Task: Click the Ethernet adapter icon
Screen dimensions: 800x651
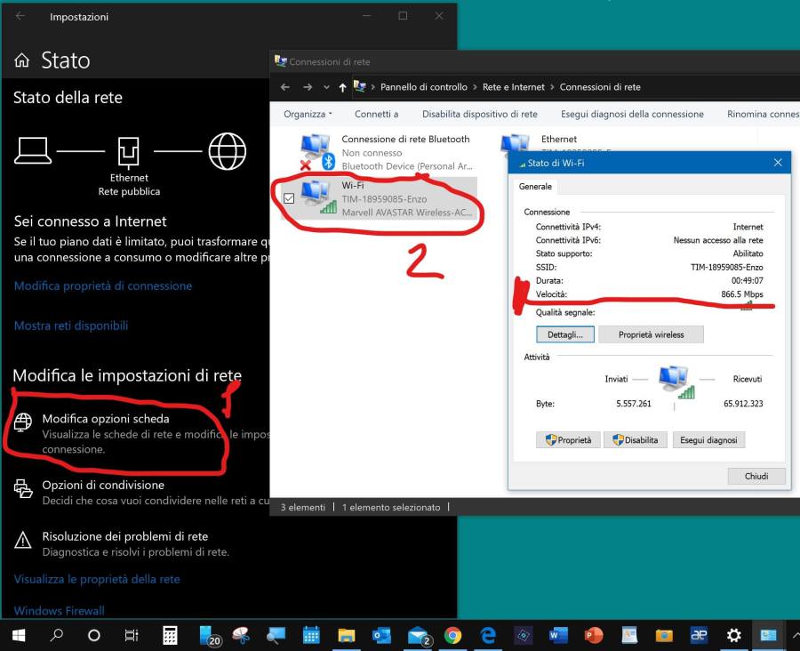Action: pos(516,147)
